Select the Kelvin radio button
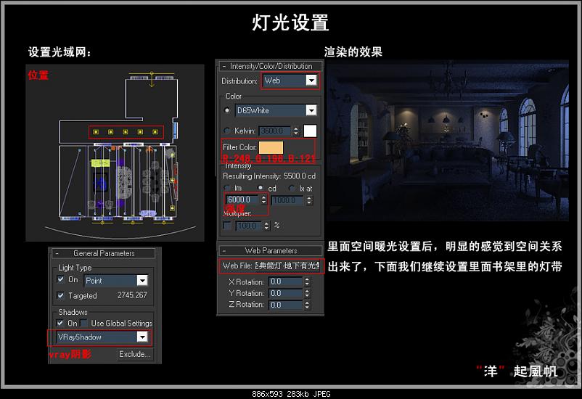Screen dimensions: 582x399 (227, 131)
